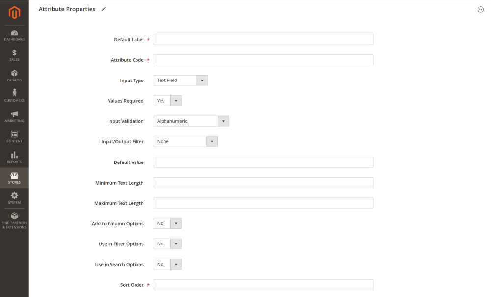
Task: Click the Input Type field label
Action: pos(132,81)
